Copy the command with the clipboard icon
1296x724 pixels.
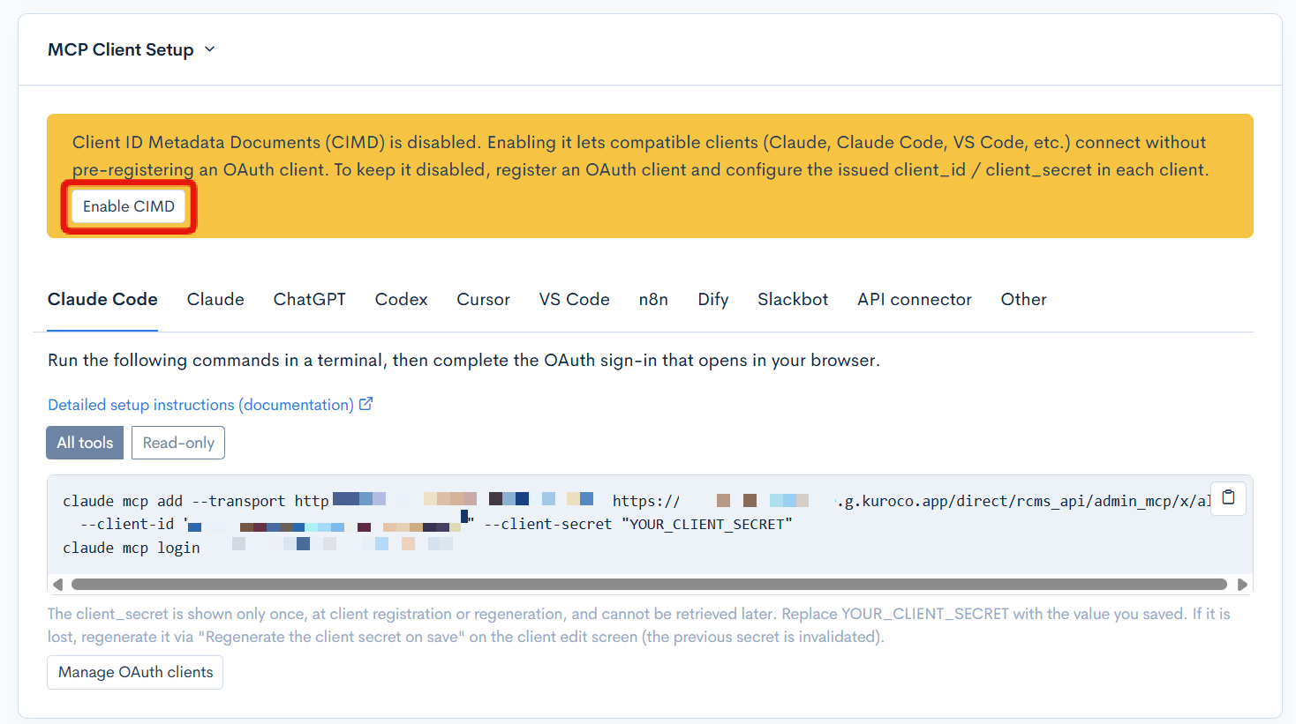[1228, 498]
